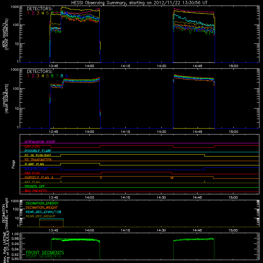Click 14:00 tick under front segments panel
The height and width of the screenshot is (263, 263).
coord(89,66)
